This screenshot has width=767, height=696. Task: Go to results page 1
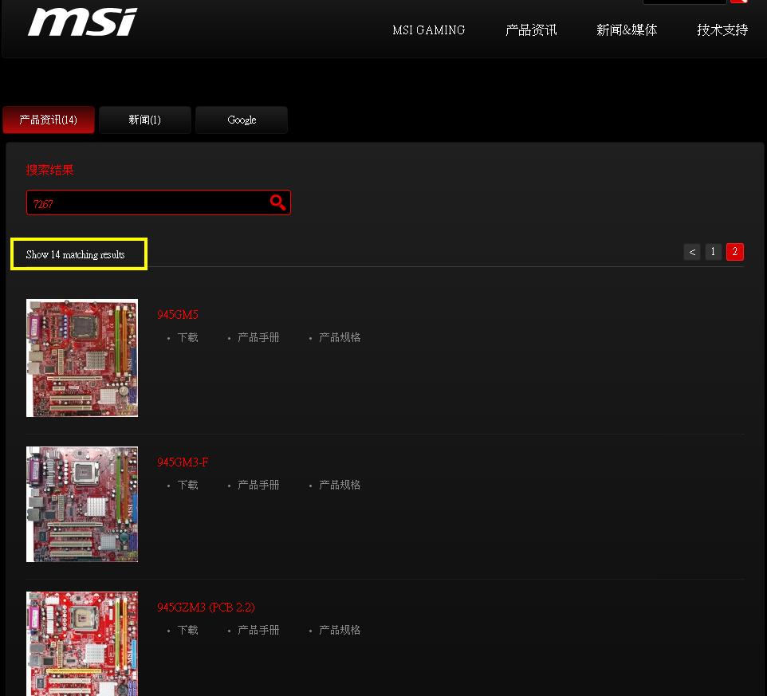pos(714,252)
